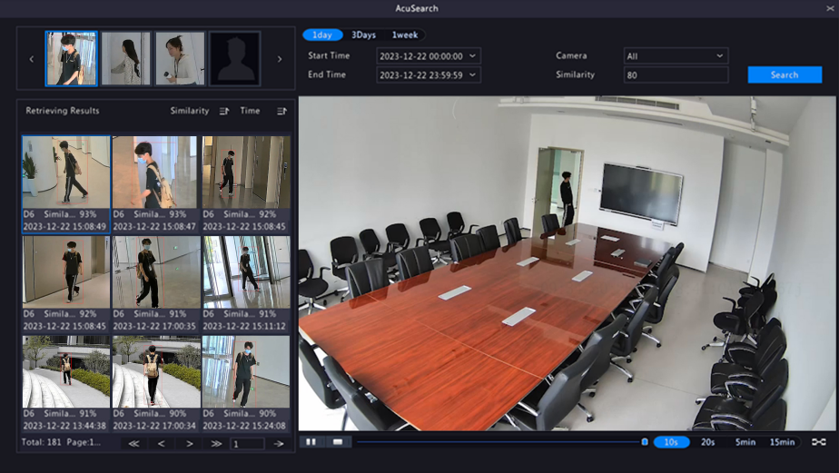Click the Search button
839x473 pixels.
(x=785, y=75)
